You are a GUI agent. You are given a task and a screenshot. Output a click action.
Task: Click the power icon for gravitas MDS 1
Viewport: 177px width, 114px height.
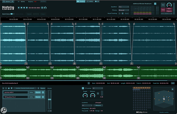point(43,92)
